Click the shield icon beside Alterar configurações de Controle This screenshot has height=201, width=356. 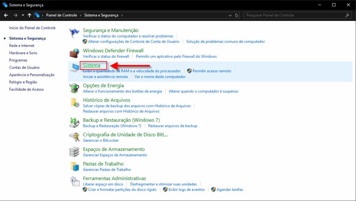pos(85,41)
